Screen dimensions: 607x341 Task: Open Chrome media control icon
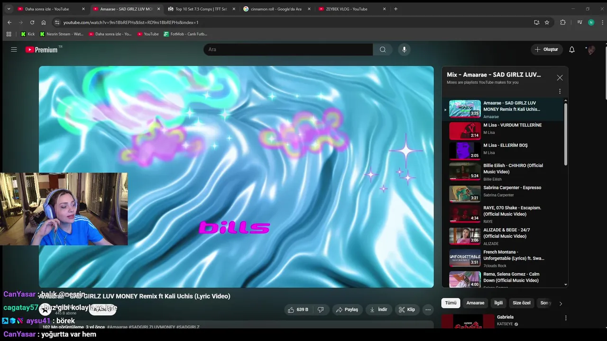[579, 22]
